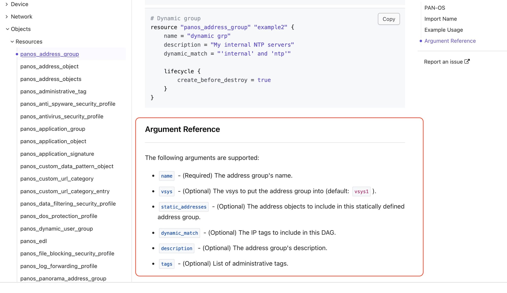Click the Import Name nav item

(441, 19)
